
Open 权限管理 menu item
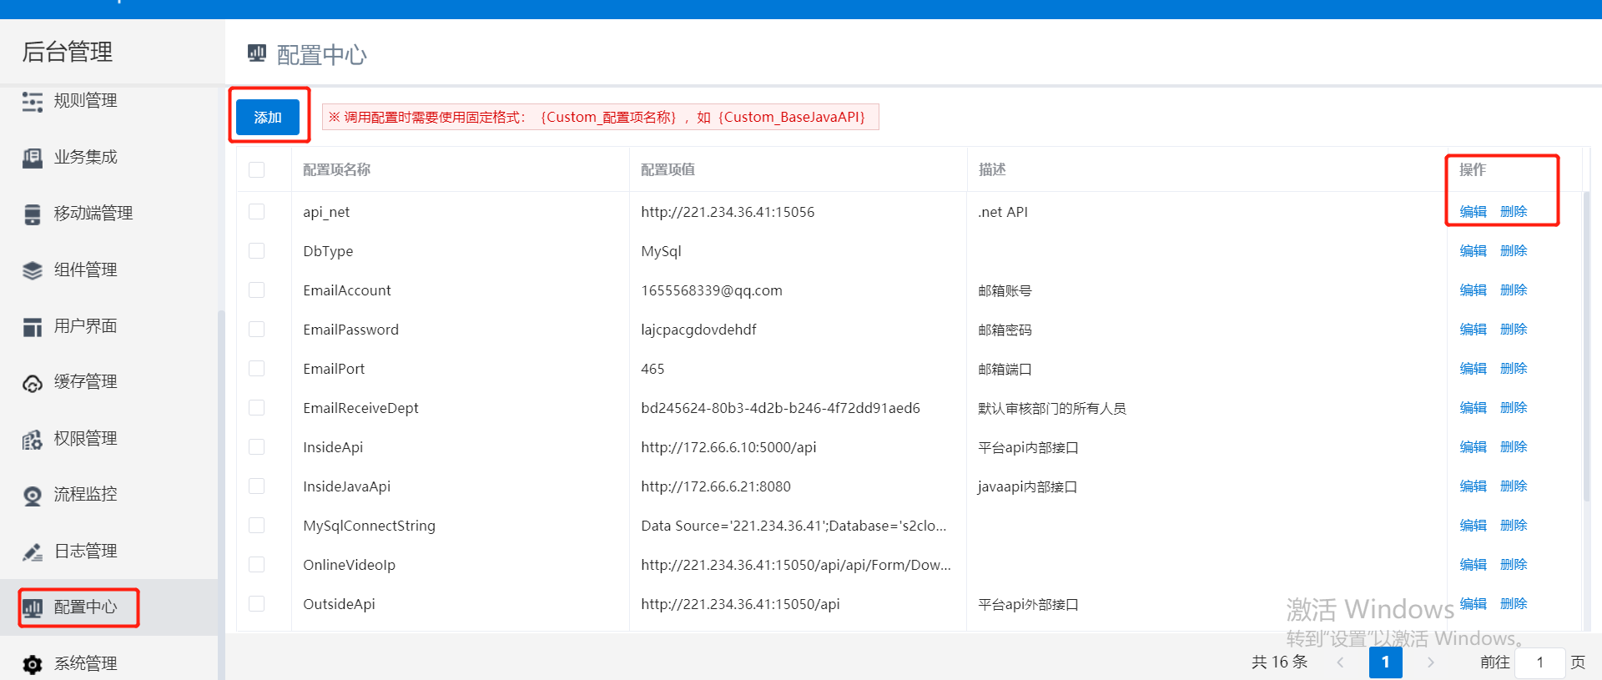pos(86,439)
